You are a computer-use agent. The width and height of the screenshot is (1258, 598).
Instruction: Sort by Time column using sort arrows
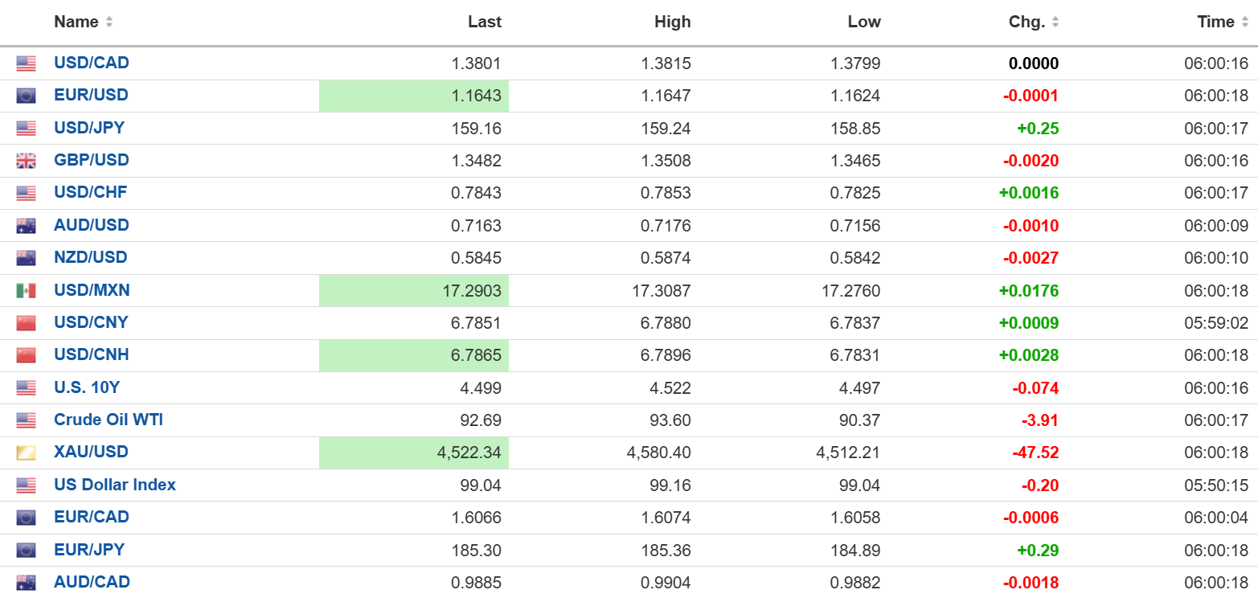pos(1244,23)
